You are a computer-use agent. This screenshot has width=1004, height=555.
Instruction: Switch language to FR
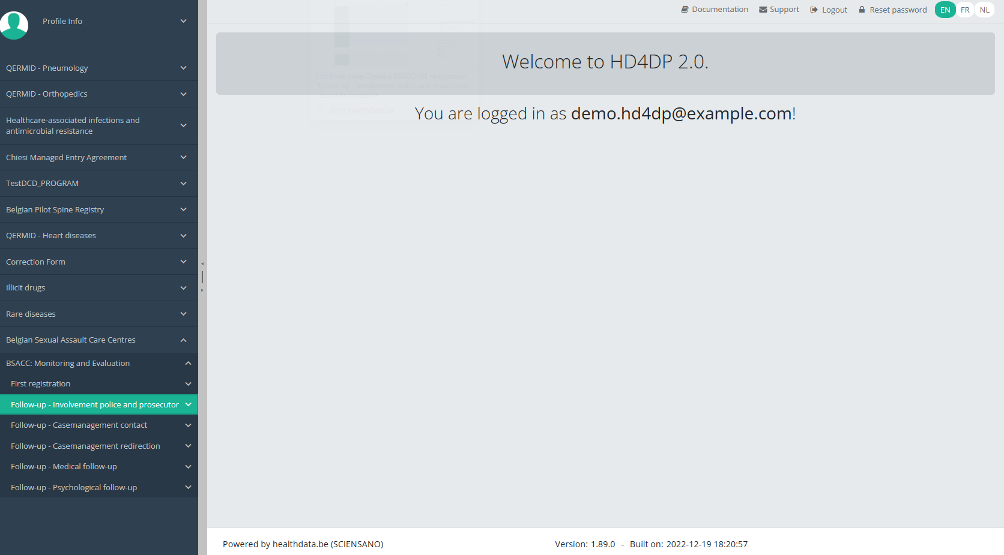coord(965,10)
